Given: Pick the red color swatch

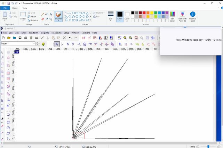Looking at the screenshot, I should coord(144,13).
